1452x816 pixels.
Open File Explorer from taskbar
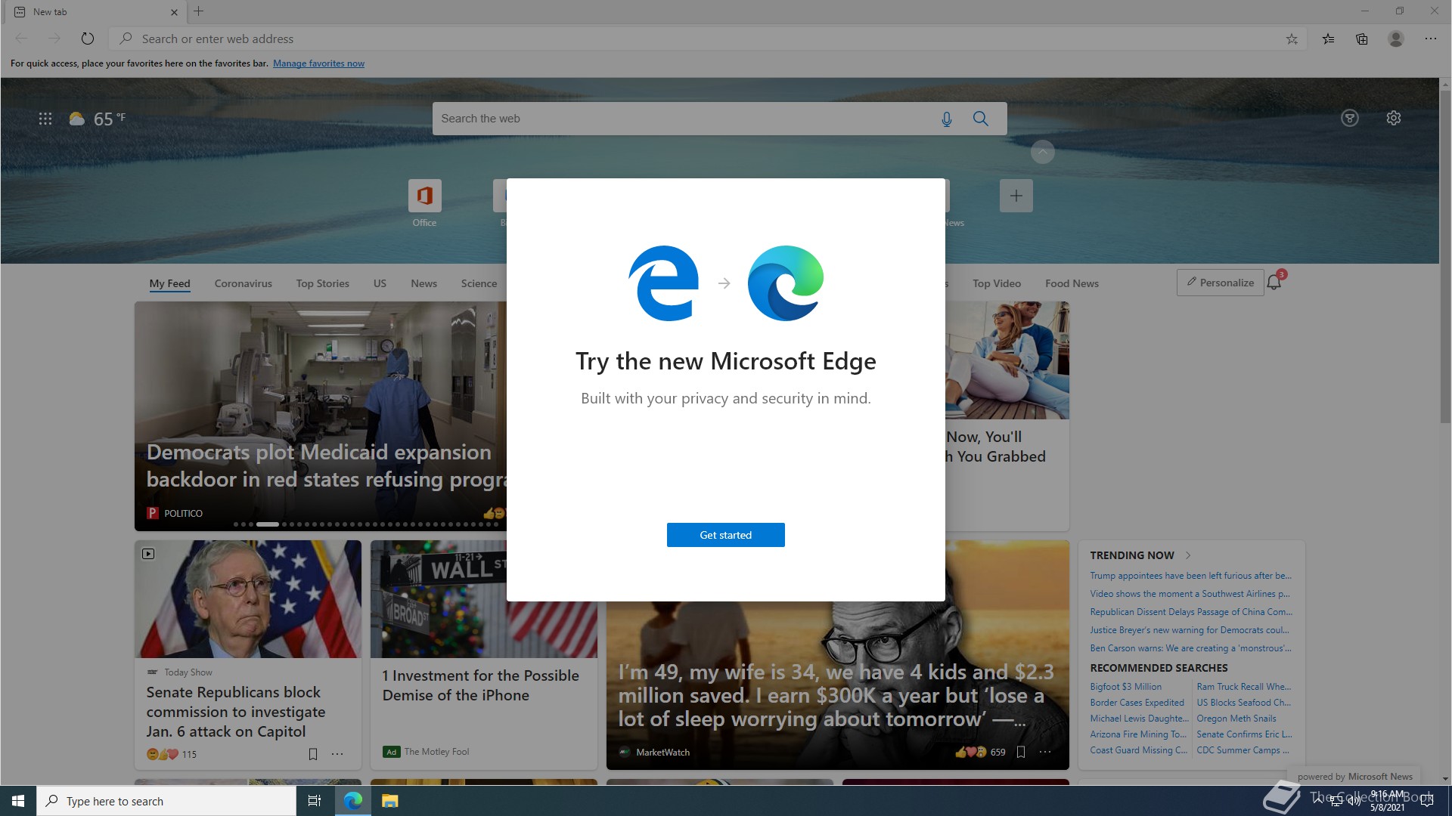click(x=389, y=801)
